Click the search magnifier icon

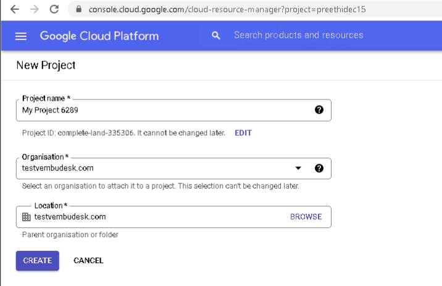(215, 36)
